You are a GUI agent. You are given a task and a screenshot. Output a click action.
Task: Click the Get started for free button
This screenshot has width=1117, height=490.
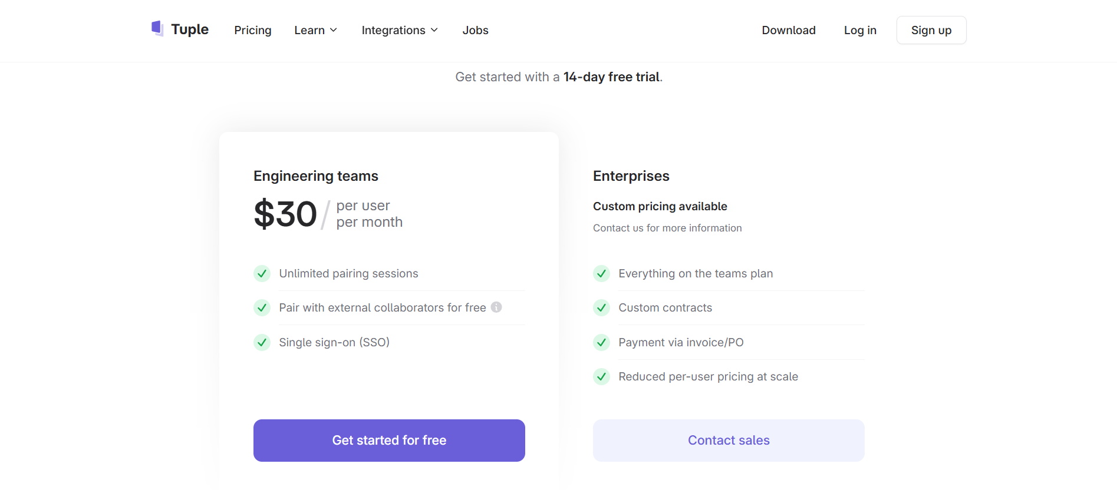[388, 440]
